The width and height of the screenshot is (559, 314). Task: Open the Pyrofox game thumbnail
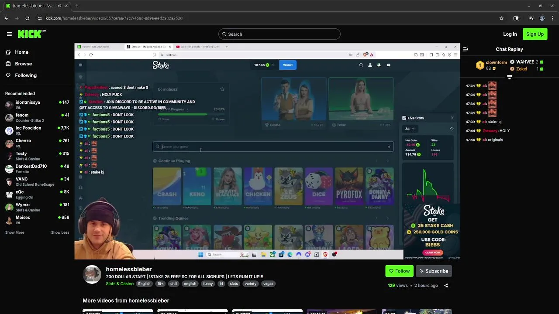349,186
